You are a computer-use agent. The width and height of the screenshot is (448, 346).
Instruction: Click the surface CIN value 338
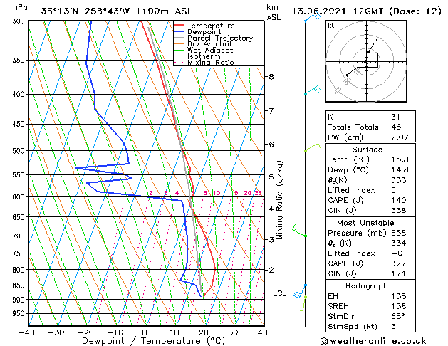[399, 211]
